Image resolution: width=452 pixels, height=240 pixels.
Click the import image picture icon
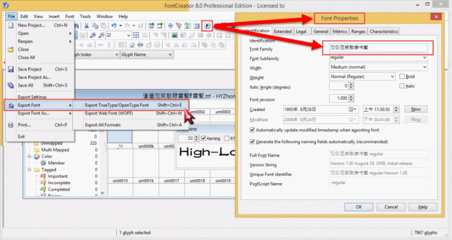pos(175,35)
